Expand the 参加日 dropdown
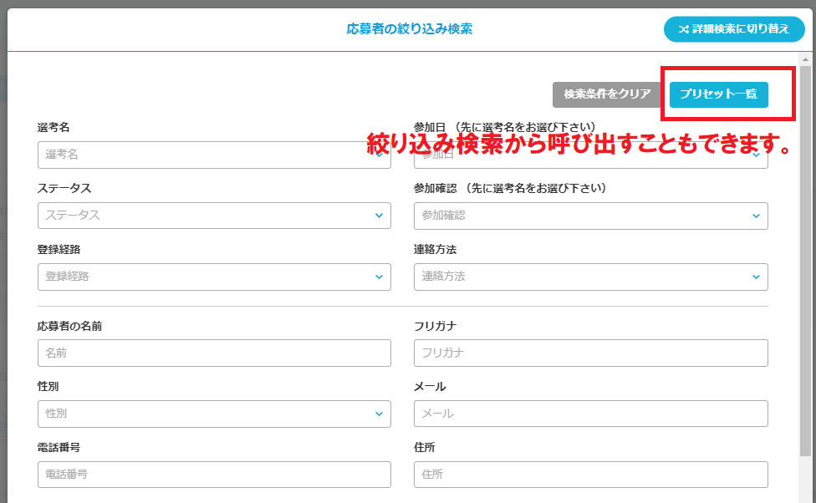816x503 pixels. coord(590,155)
